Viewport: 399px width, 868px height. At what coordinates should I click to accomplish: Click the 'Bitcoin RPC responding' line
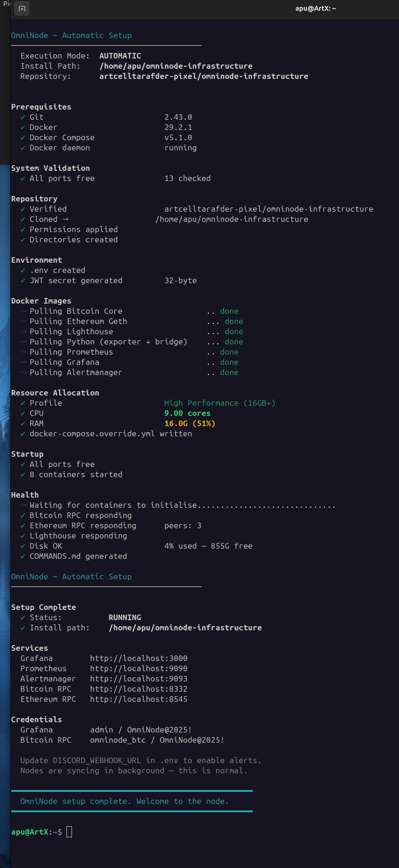click(81, 515)
